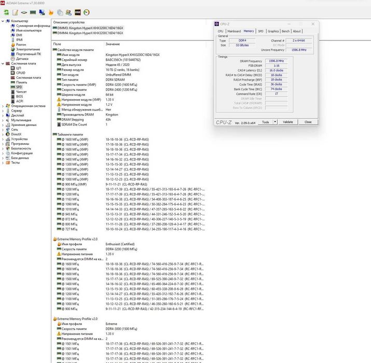Click the Close button in CPU-Z
The height and width of the screenshot is (363, 371).
point(308,122)
